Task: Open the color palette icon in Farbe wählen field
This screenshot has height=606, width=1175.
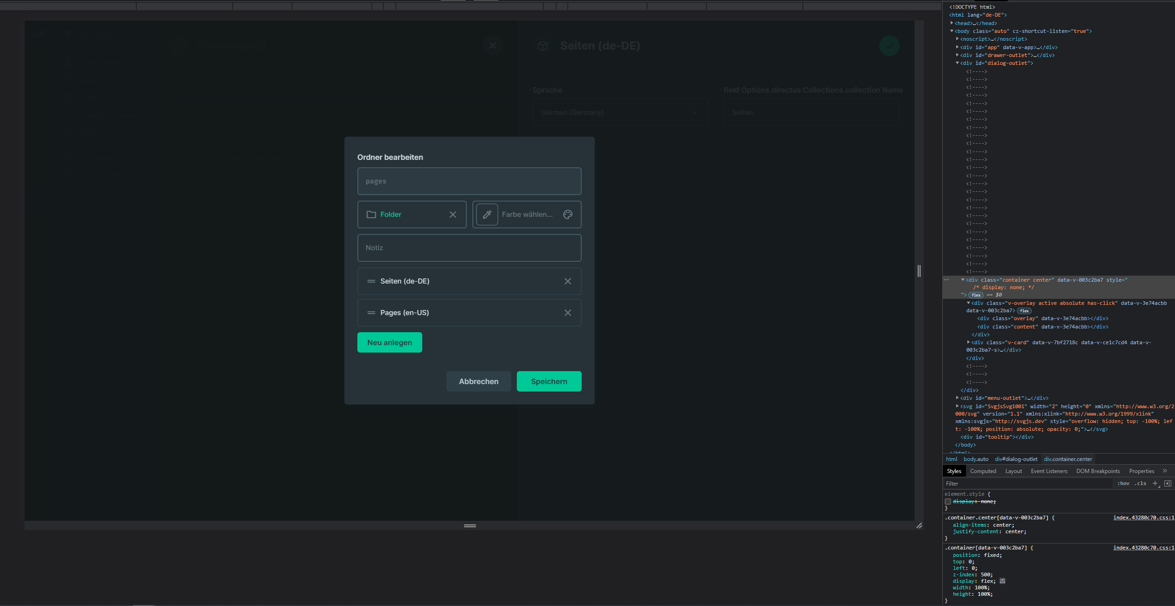Action: (x=568, y=215)
